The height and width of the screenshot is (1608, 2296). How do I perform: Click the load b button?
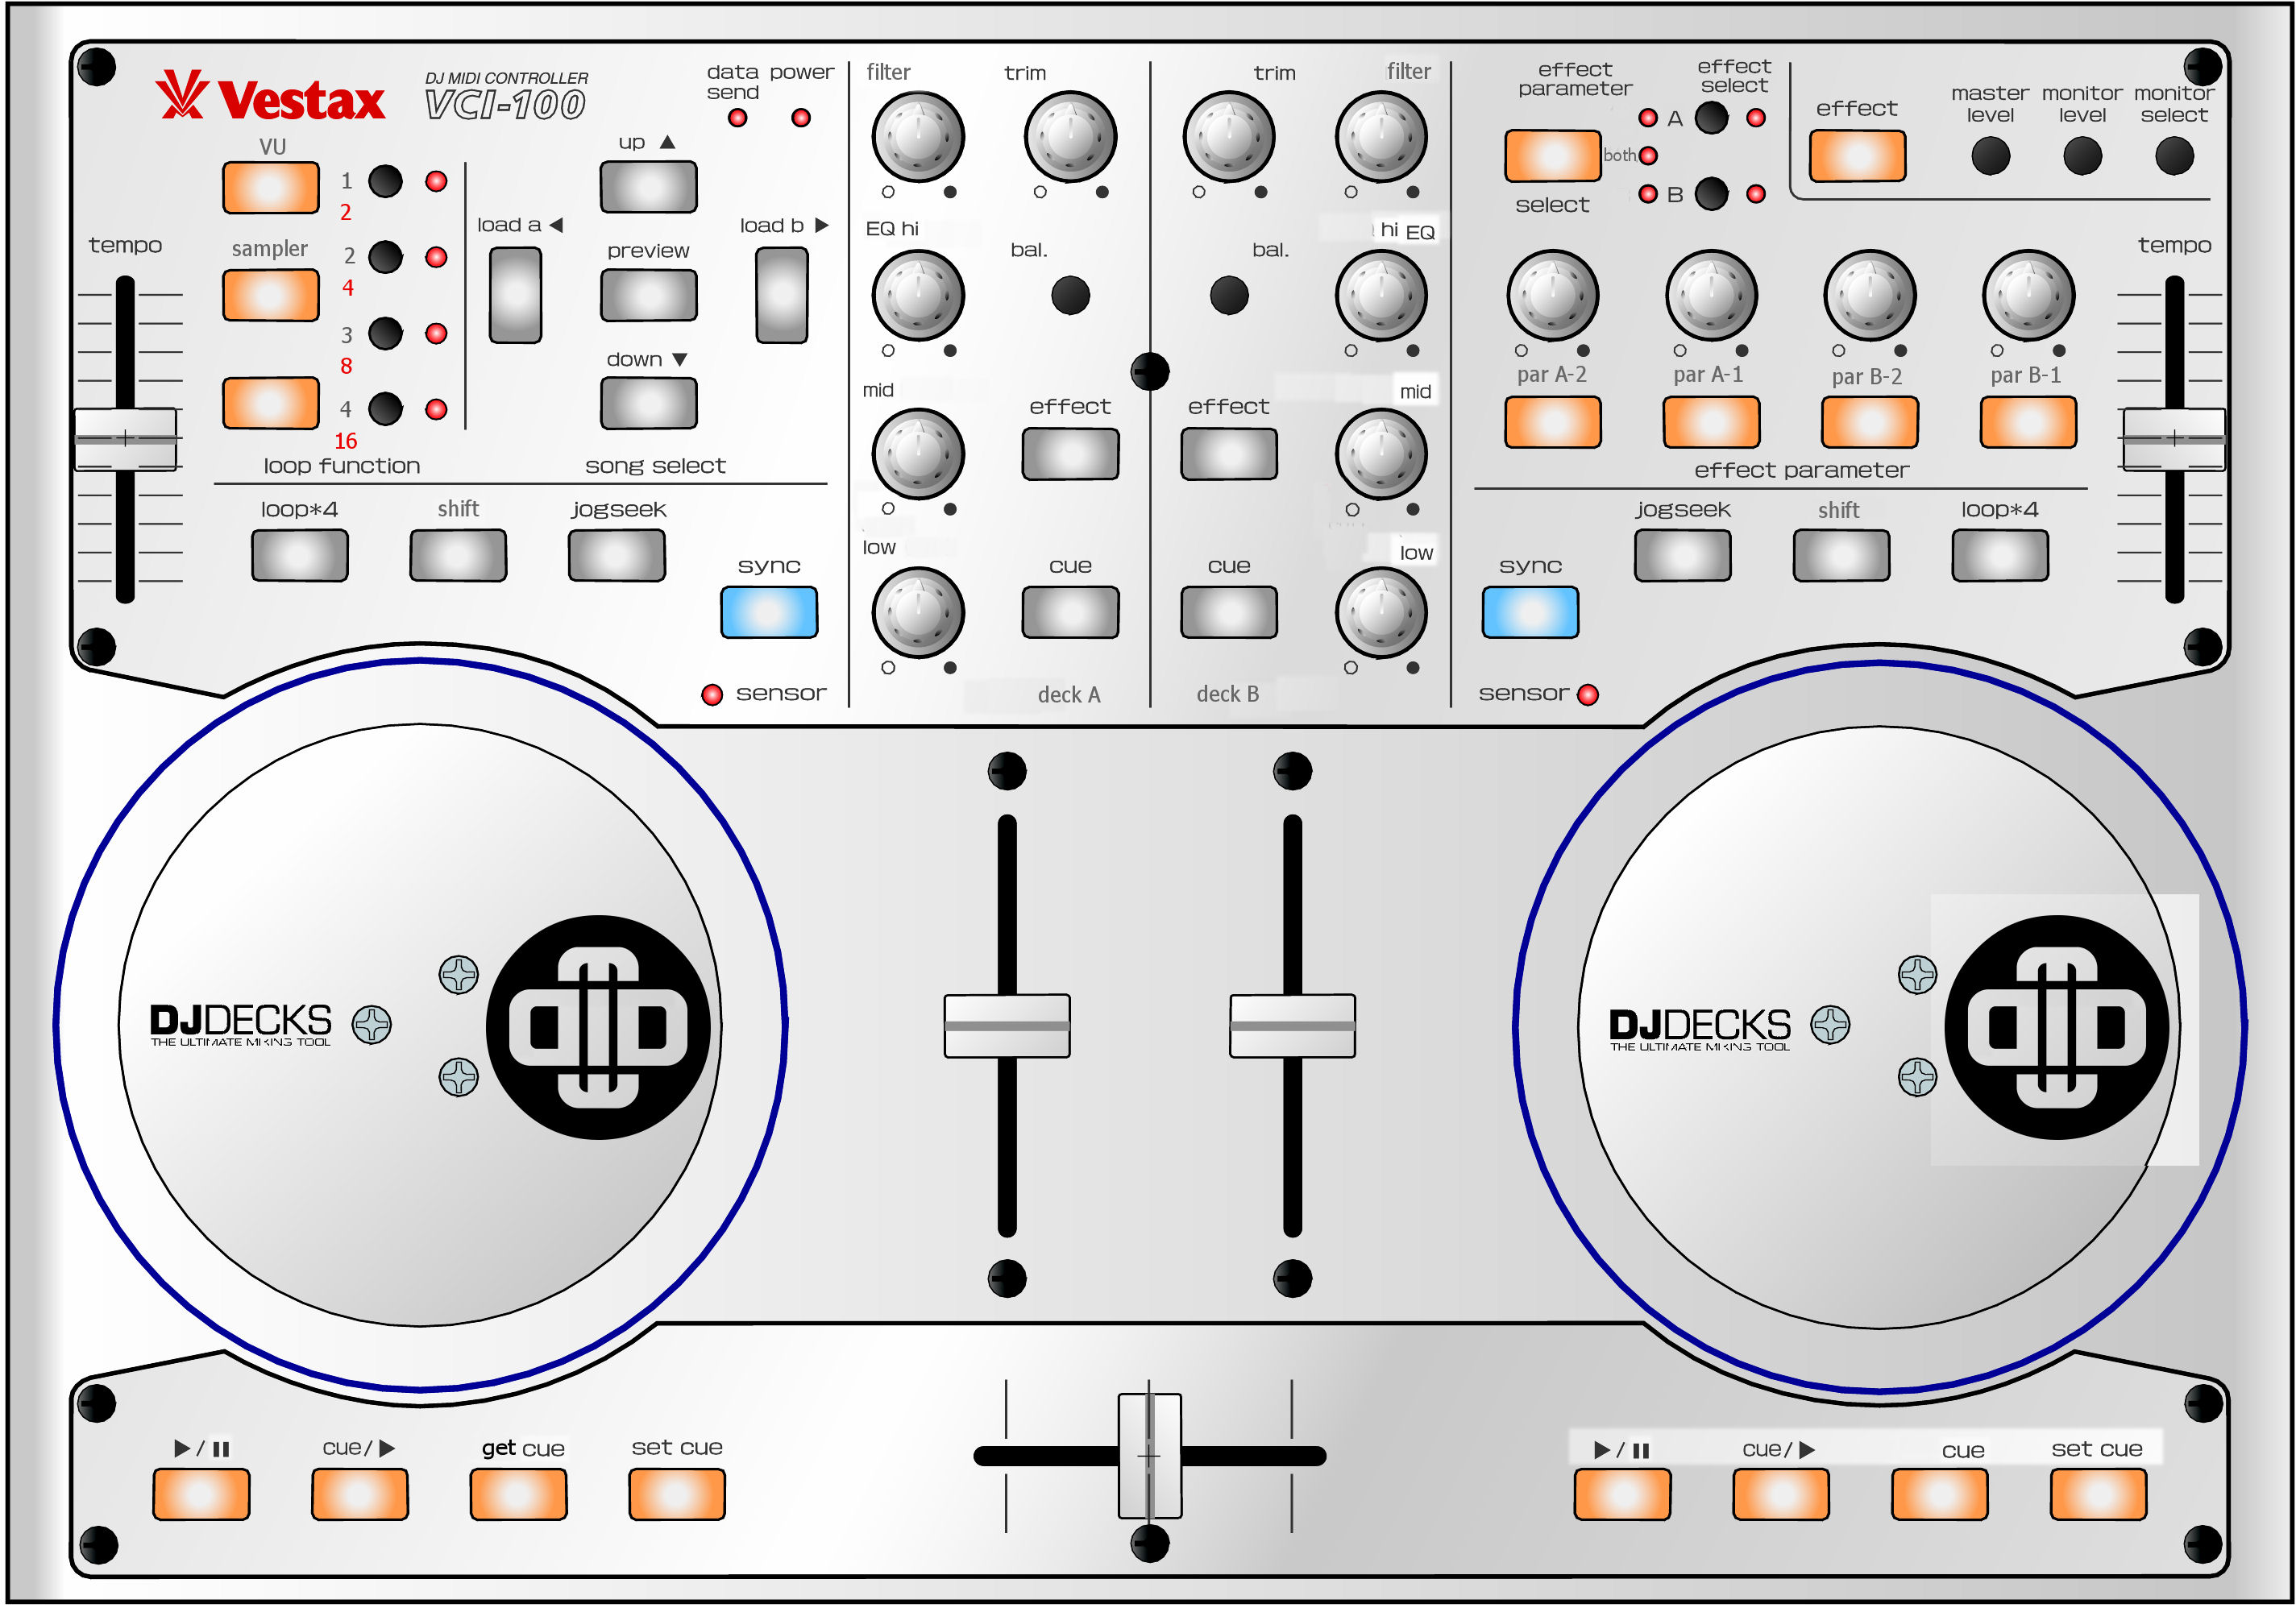781,295
